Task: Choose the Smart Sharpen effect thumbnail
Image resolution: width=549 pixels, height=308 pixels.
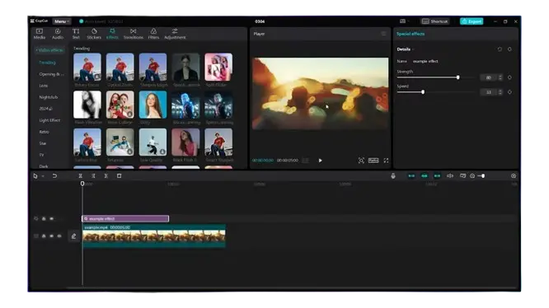Action: point(218,142)
